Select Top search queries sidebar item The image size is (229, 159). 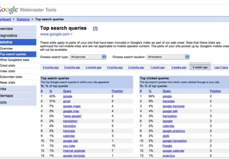[18, 54]
